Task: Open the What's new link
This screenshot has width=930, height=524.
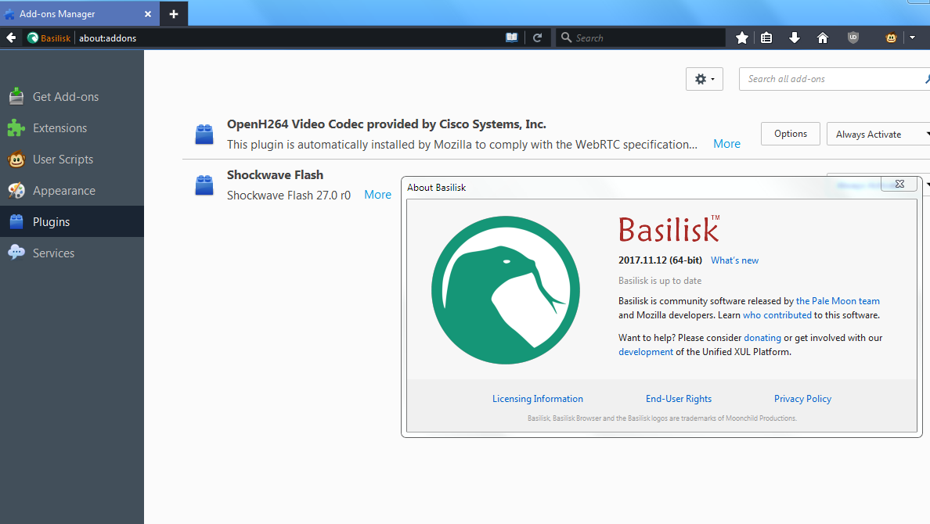Action: (734, 260)
